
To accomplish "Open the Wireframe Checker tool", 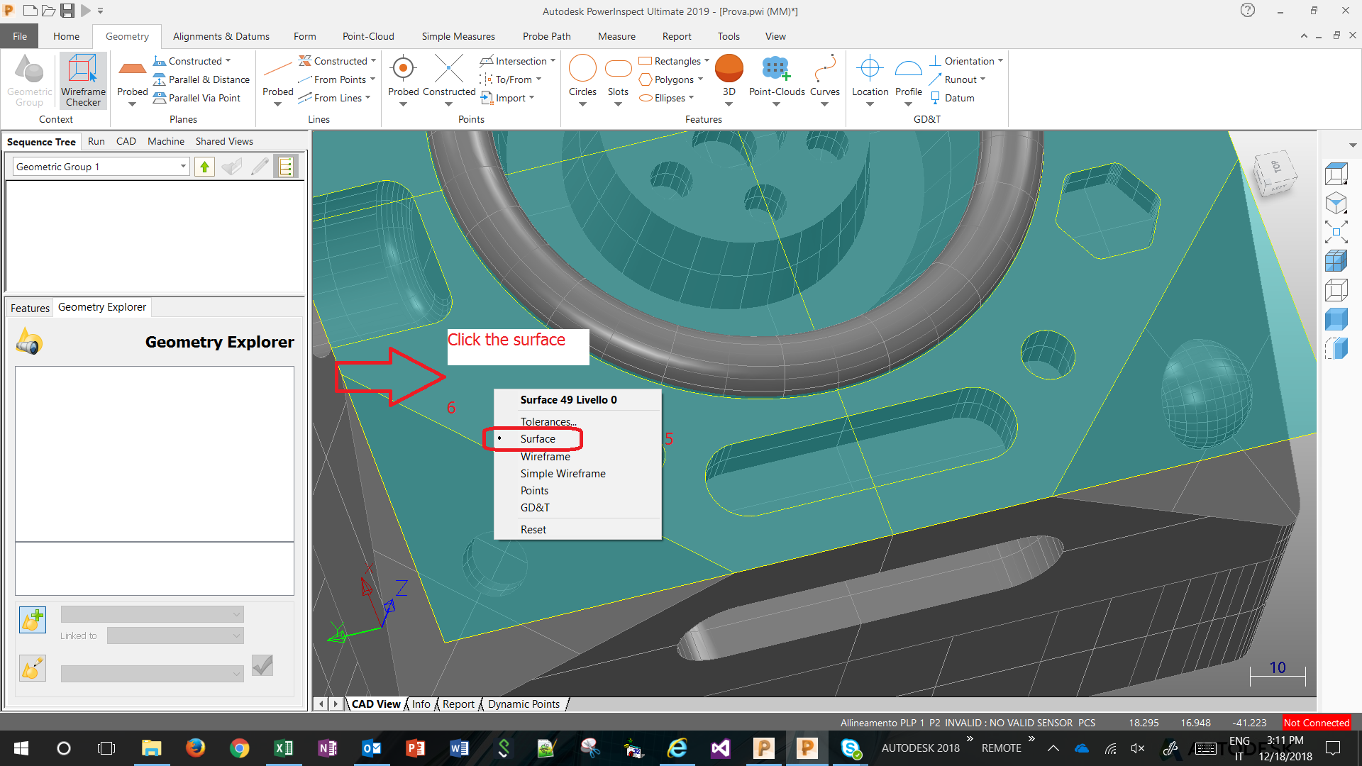I will [82, 79].
